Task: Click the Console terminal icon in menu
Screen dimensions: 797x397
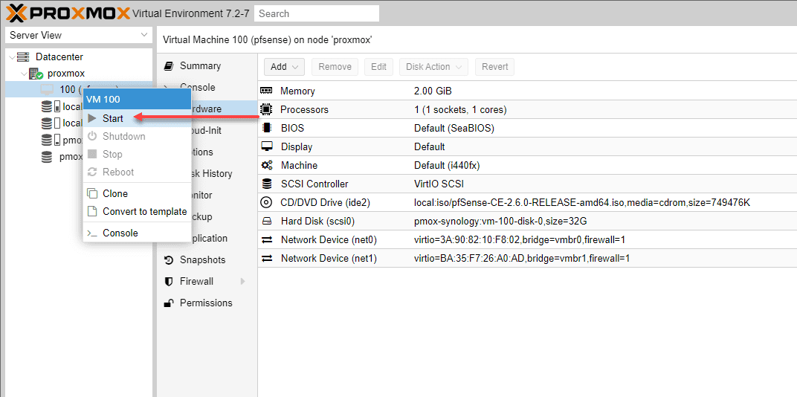Action: 92,233
